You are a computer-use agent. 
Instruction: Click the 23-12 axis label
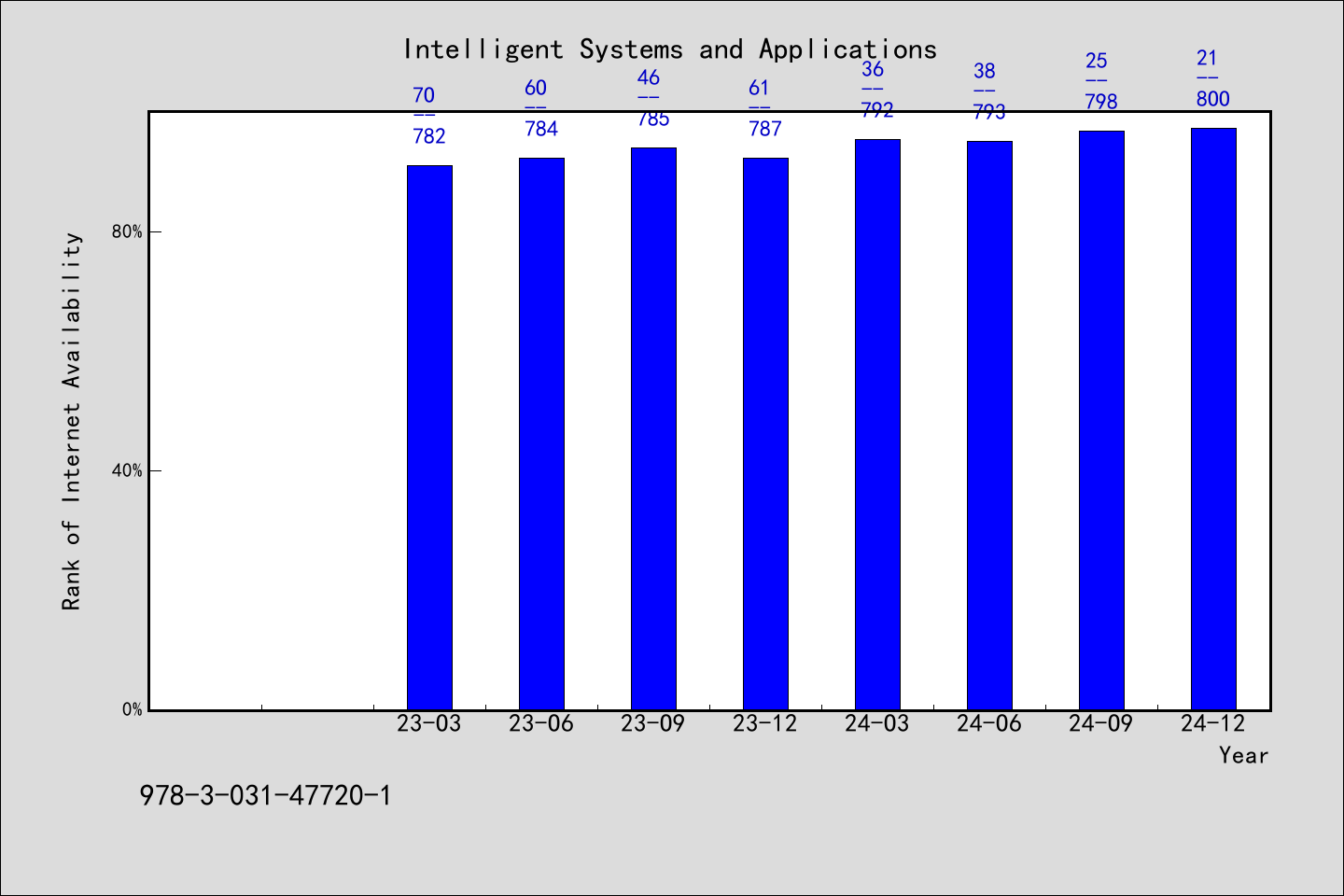pyautogui.click(x=765, y=724)
